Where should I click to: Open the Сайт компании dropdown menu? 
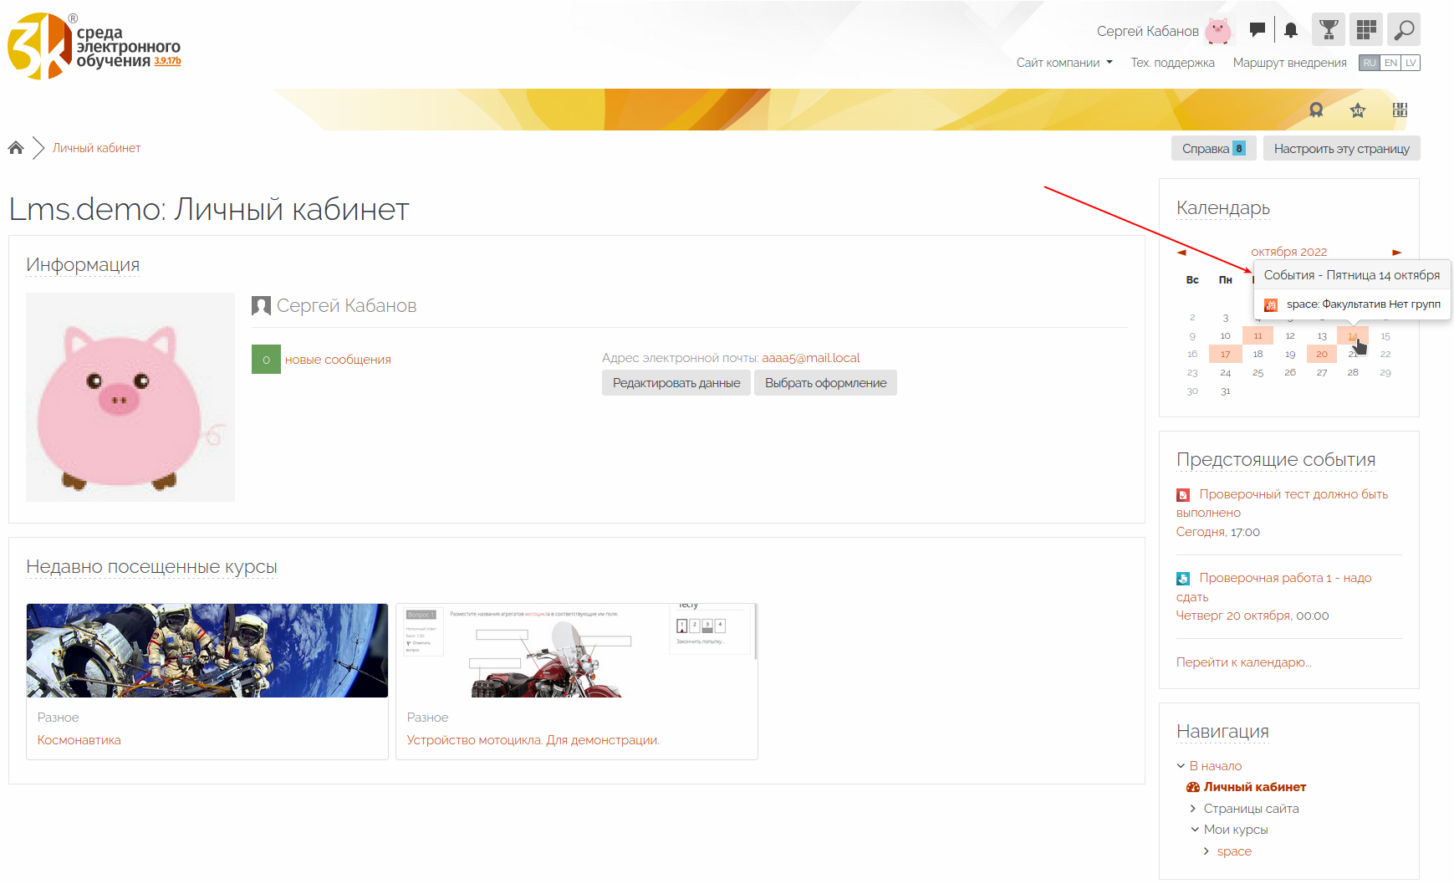[1064, 63]
